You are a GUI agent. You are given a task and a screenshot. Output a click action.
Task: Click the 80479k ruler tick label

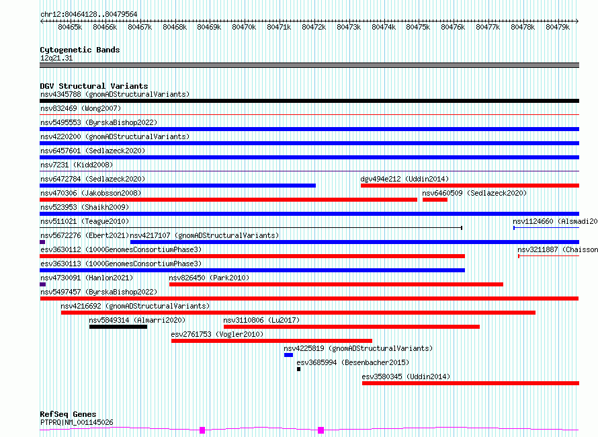(558, 27)
